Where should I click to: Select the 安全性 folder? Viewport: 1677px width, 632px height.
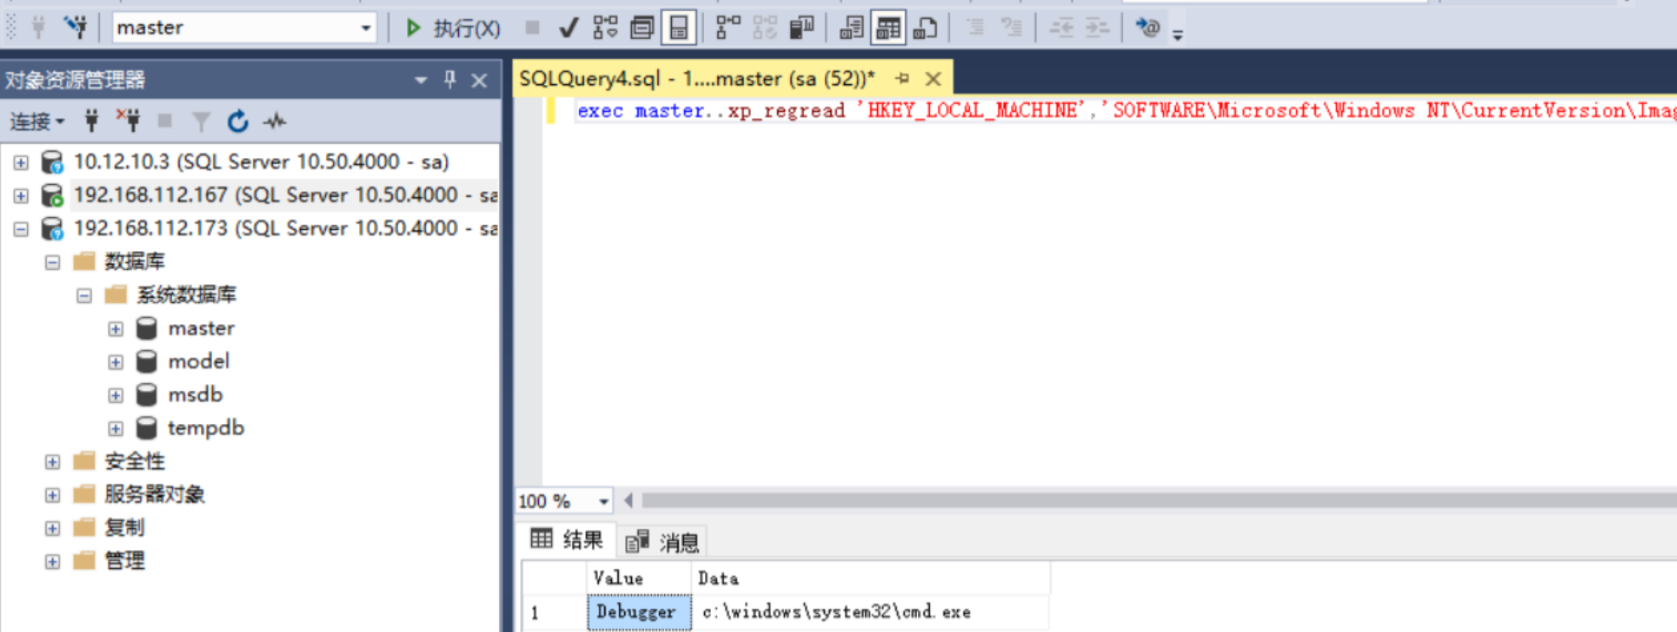[x=134, y=461]
